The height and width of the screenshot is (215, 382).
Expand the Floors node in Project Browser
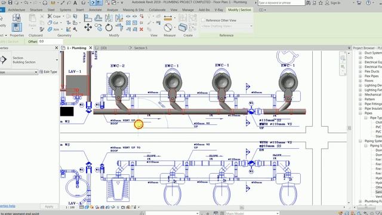361,81
